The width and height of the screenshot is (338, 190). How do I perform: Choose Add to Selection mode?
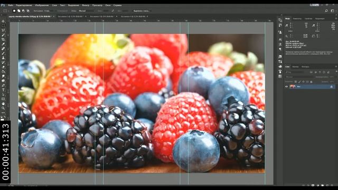(19, 11)
